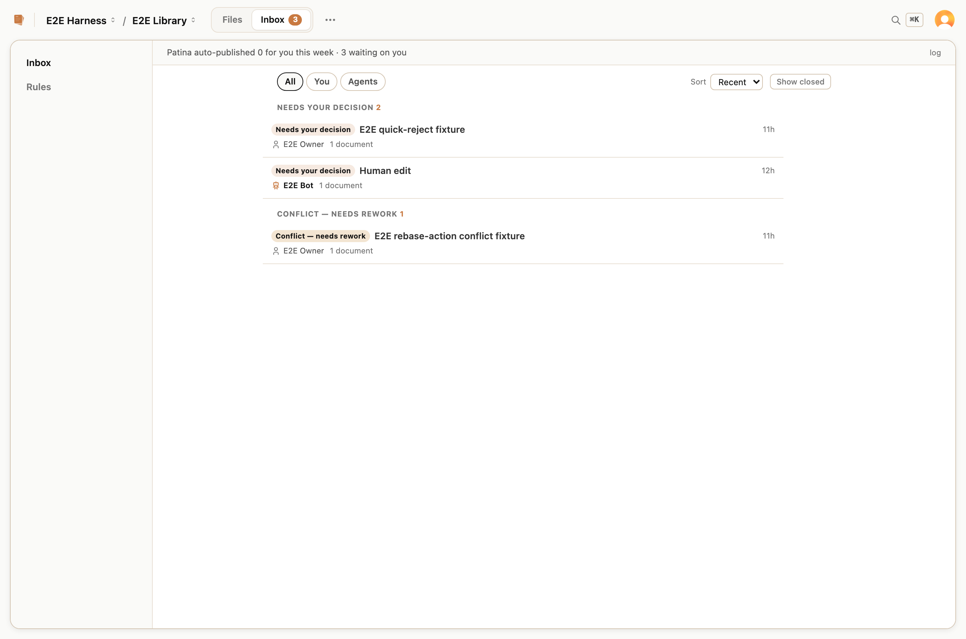966x639 pixels.
Task: Open the E2E quick-reject fixture item
Action: click(523, 137)
